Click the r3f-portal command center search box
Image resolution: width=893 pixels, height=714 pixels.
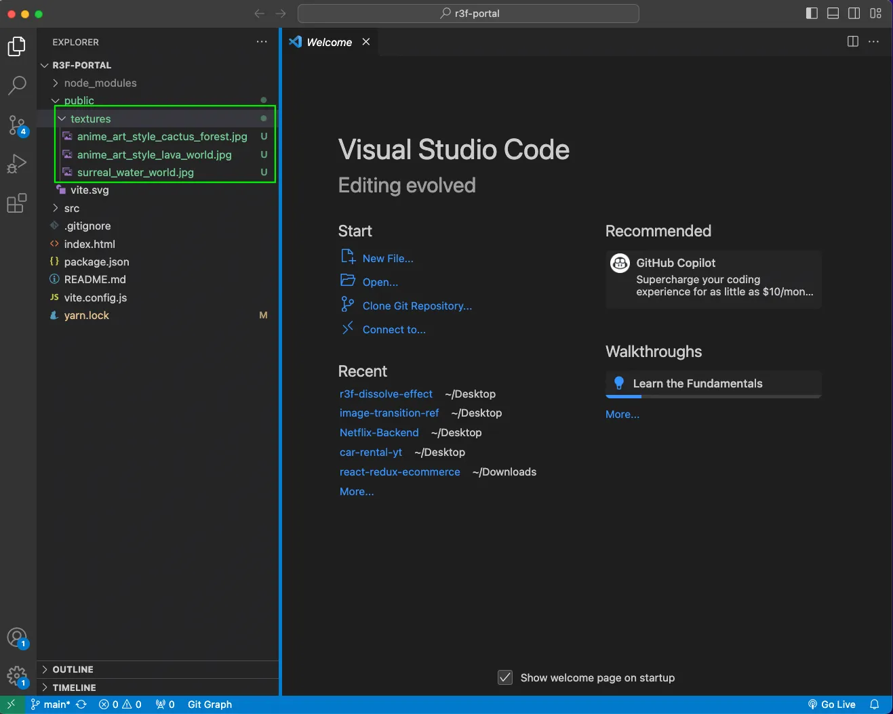(469, 14)
